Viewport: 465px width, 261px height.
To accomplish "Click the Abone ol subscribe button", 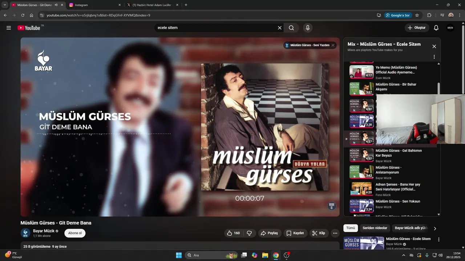I will coord(75,233).
